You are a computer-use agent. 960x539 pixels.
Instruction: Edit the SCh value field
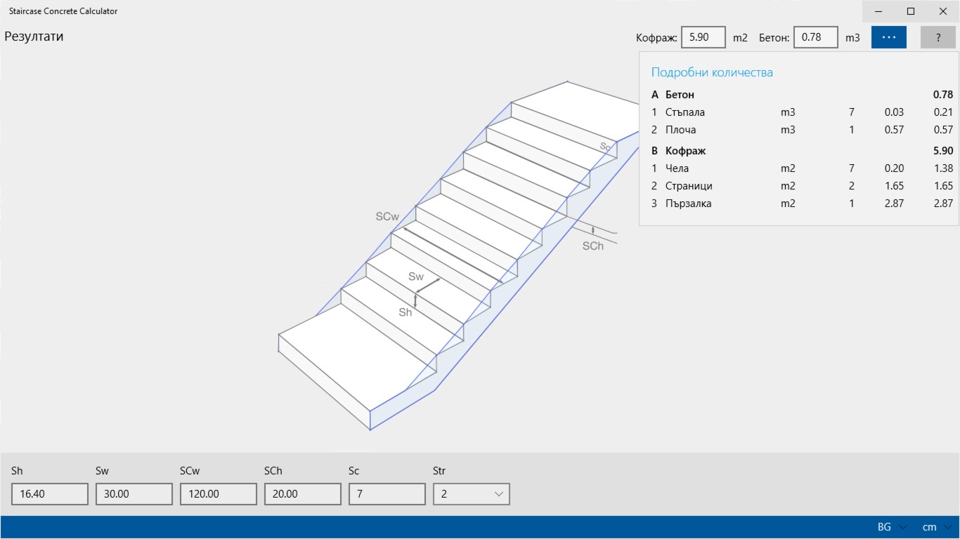click(302, 493)
